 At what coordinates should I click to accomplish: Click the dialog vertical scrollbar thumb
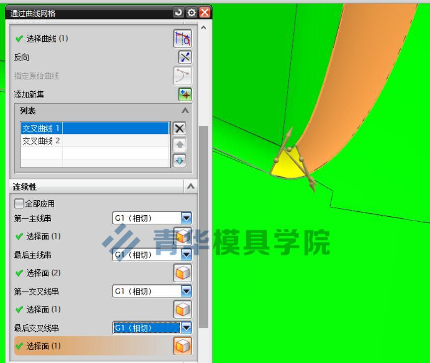204,227
